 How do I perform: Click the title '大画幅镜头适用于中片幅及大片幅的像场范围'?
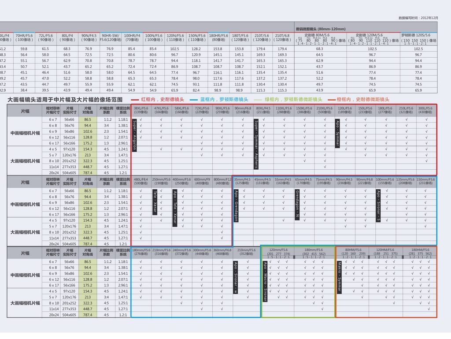65,100
